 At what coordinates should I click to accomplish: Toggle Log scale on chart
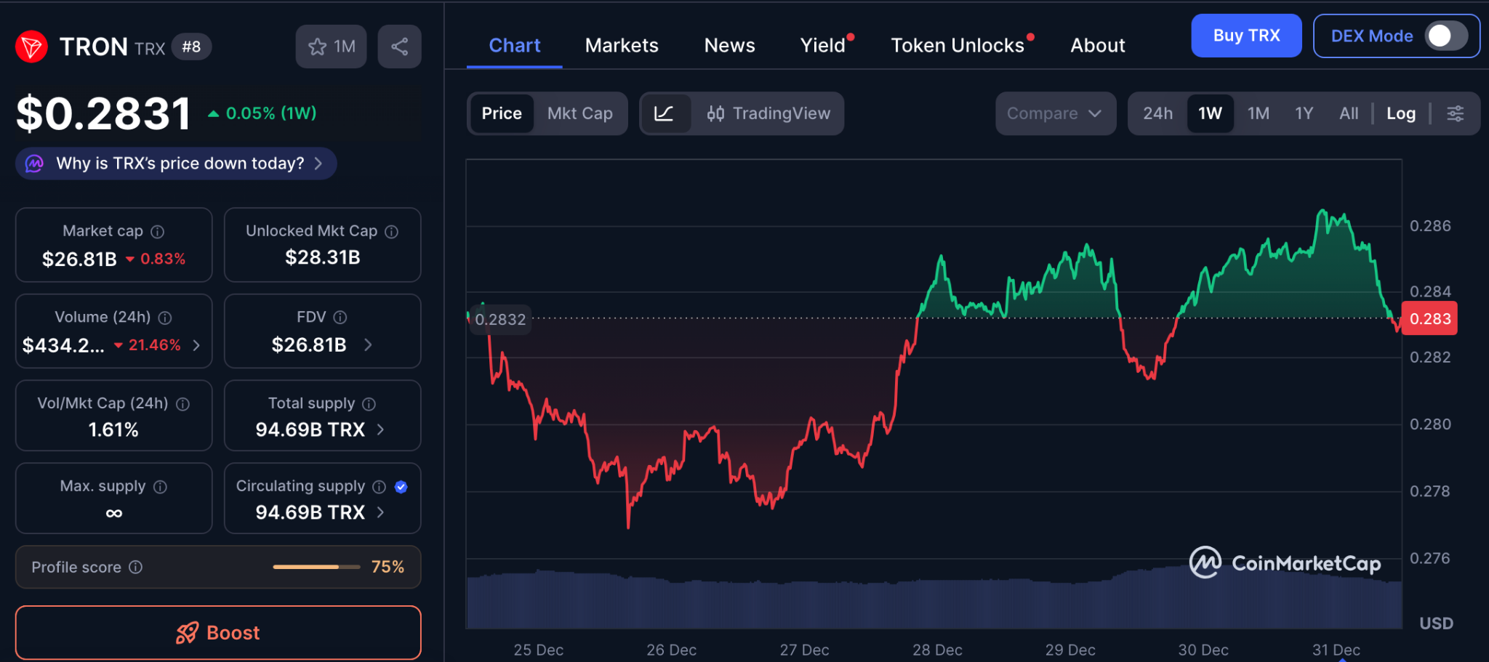tap(1400, 113)
